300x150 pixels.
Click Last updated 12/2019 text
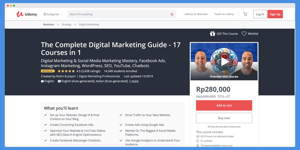pyautogui.click(x=138, y=76)
